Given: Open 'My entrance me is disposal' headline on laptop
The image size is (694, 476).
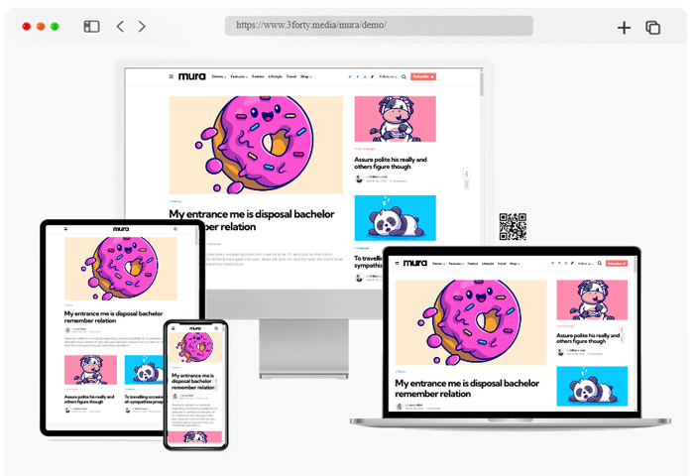Looking at the screenshot, I should point(467,389).
